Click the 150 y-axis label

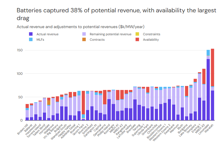[20, 50]
